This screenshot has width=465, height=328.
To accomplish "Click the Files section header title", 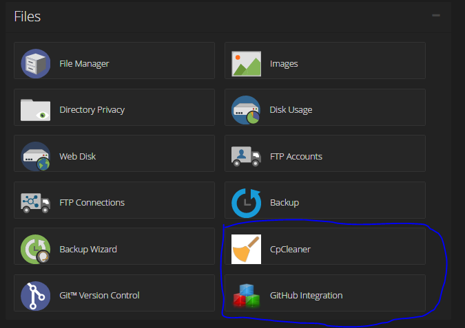I will pyautogui.click(x=28, y=17).
